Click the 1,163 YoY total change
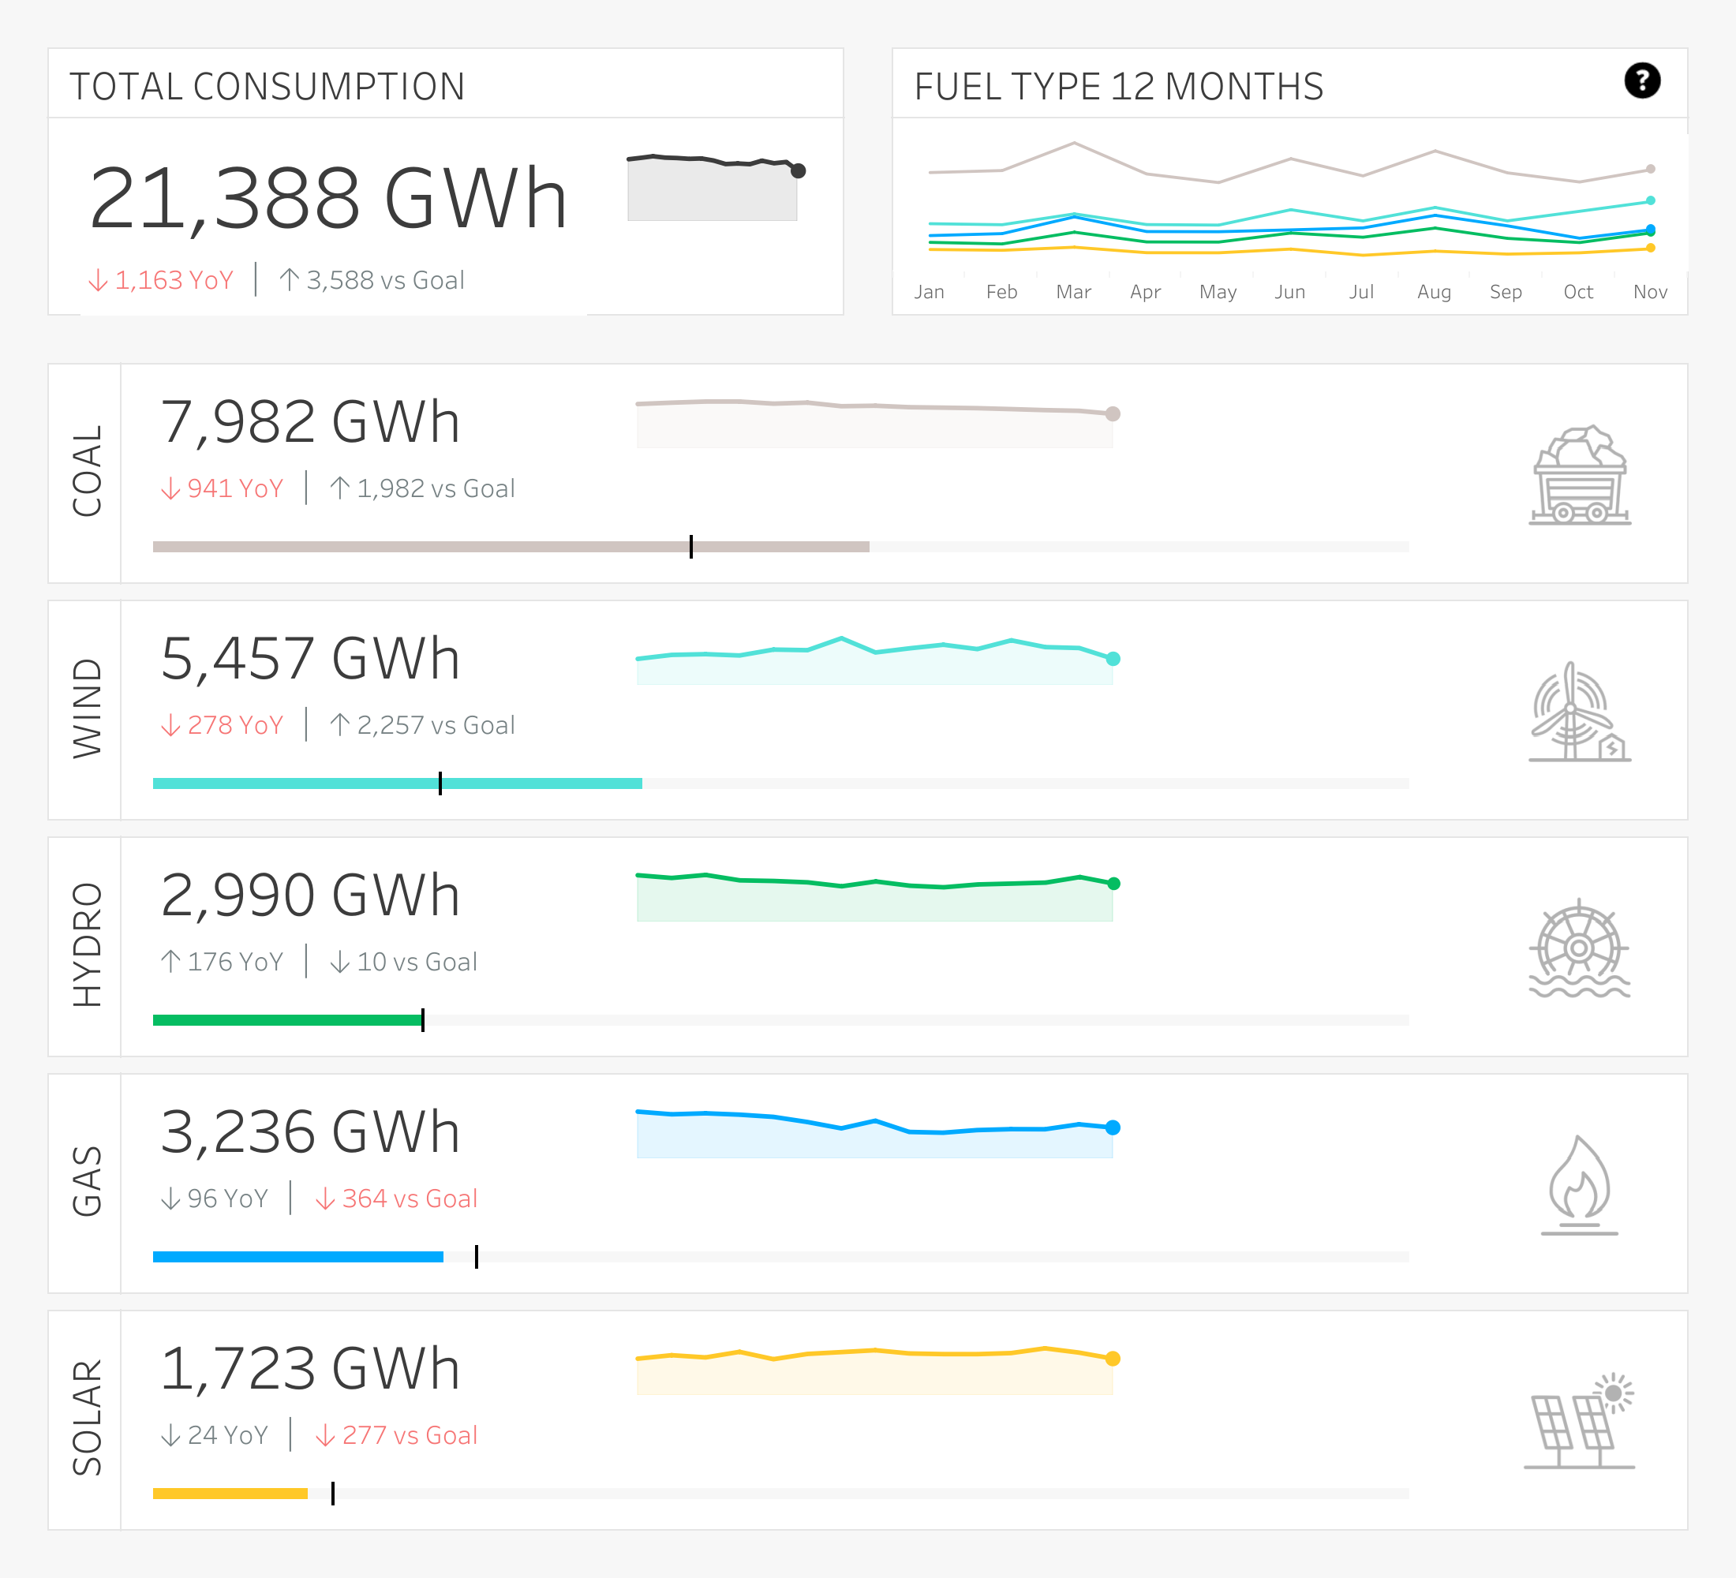Image resolution: width=1736 pixels, height=1578 pixels. pyautogui.click(x=161, y=280)
